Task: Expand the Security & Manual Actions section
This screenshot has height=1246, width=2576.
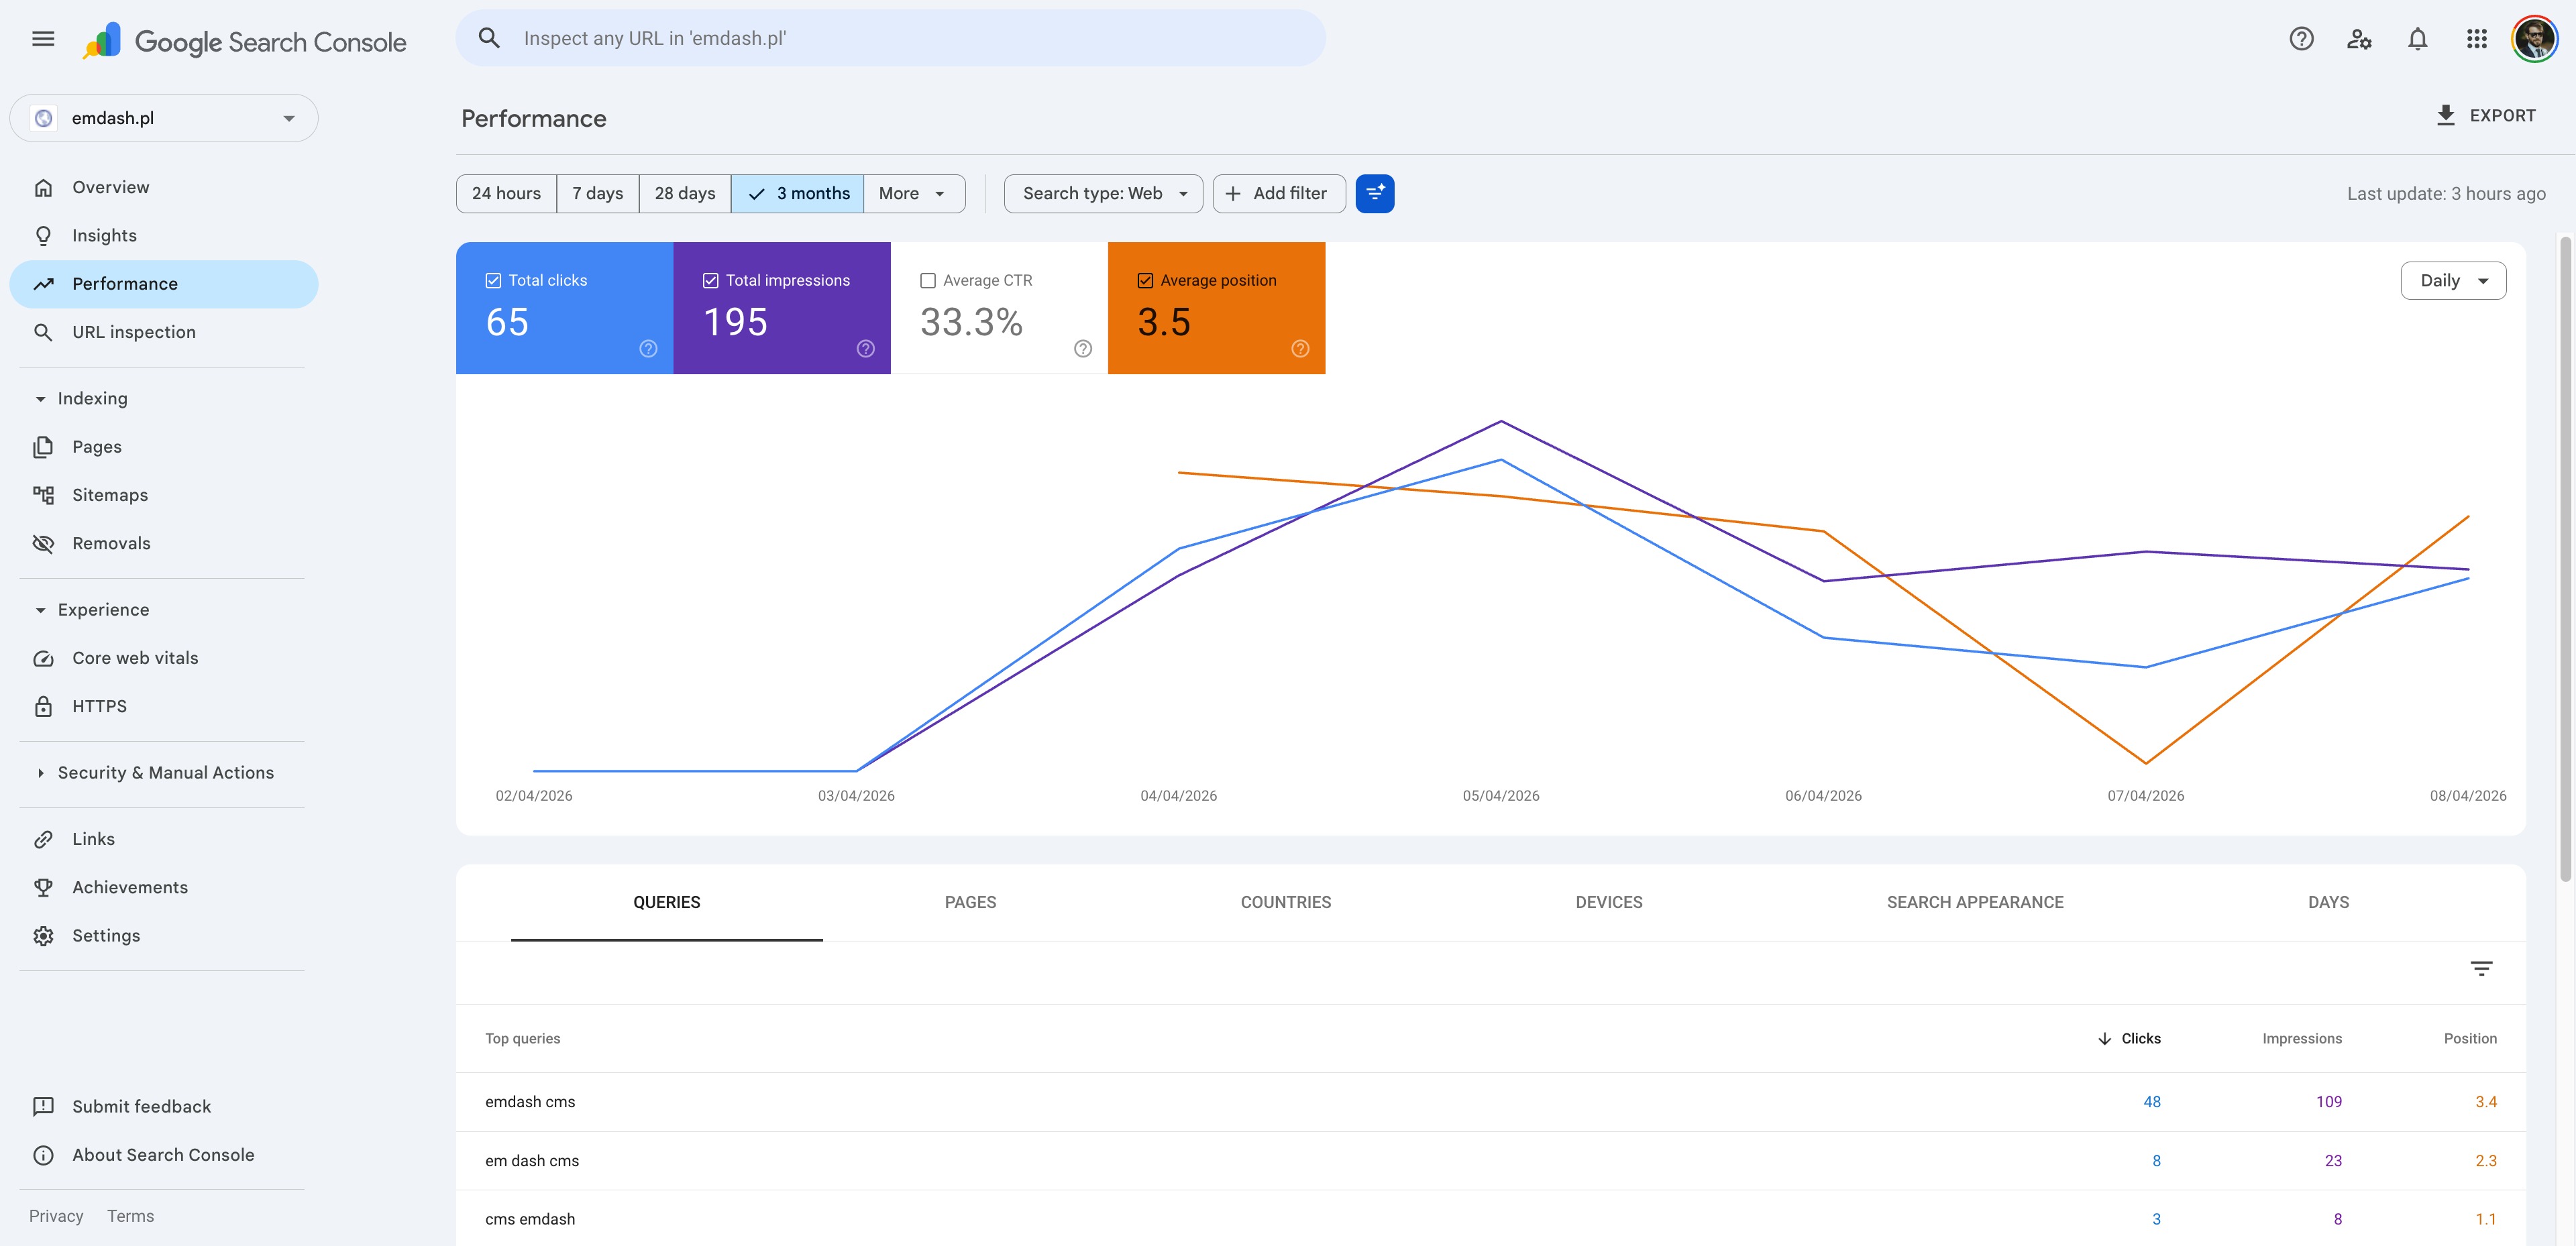Action: [x=165, y=772]
